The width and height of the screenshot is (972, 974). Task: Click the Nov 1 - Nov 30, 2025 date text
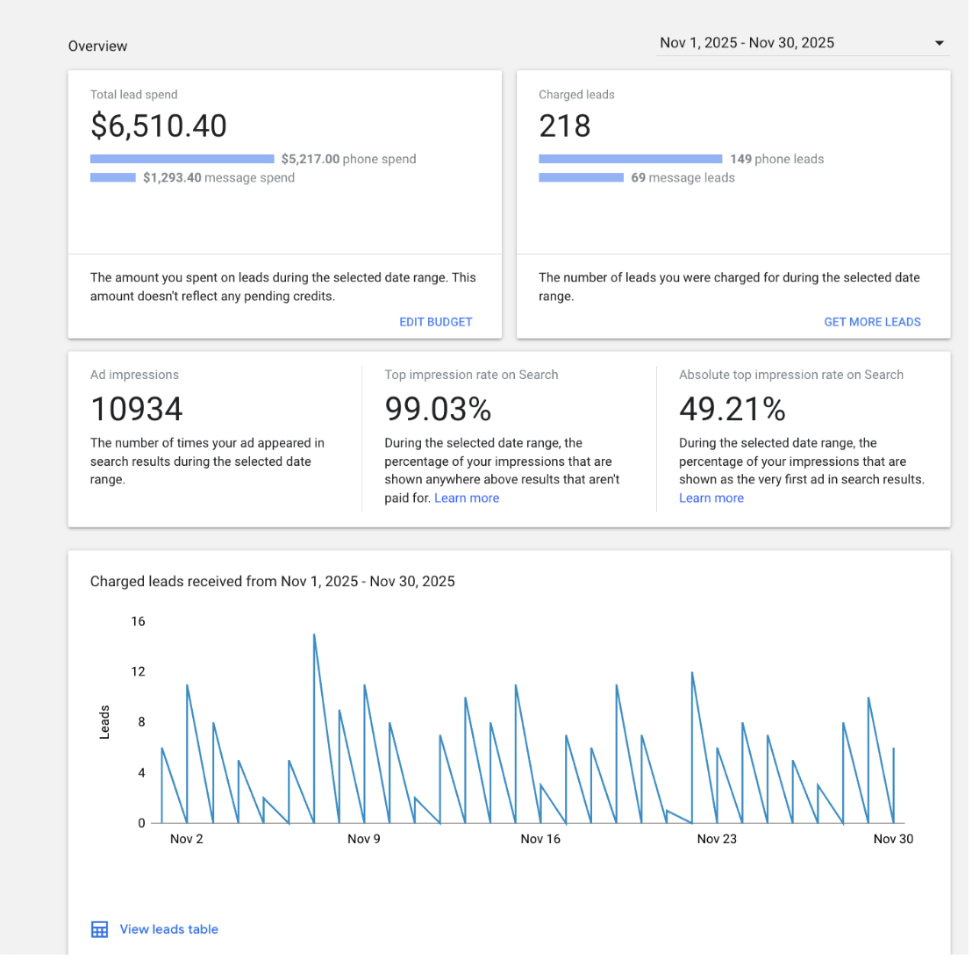pos(747,43)
